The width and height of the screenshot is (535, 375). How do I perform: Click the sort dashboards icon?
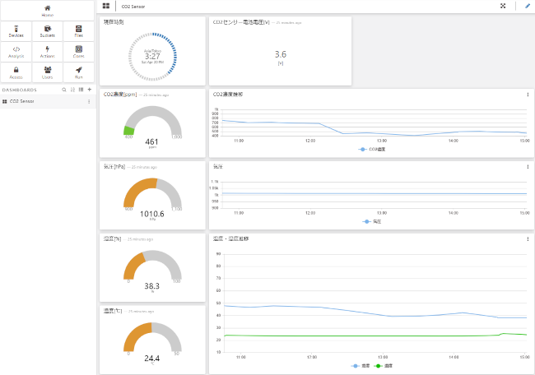(72, 90)
